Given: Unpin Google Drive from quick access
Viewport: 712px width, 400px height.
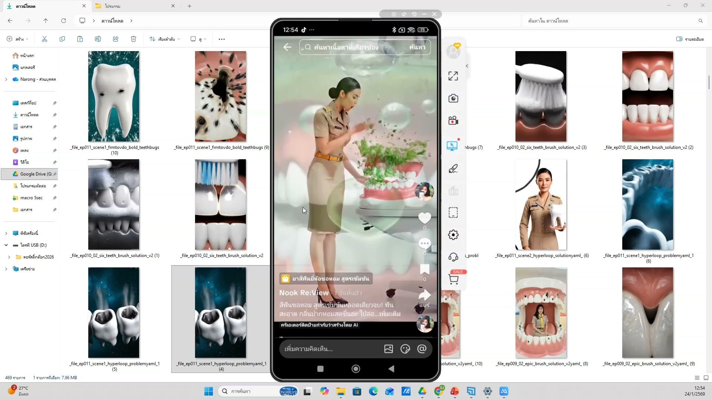Looking at the screenshot, I should [55, 174].
